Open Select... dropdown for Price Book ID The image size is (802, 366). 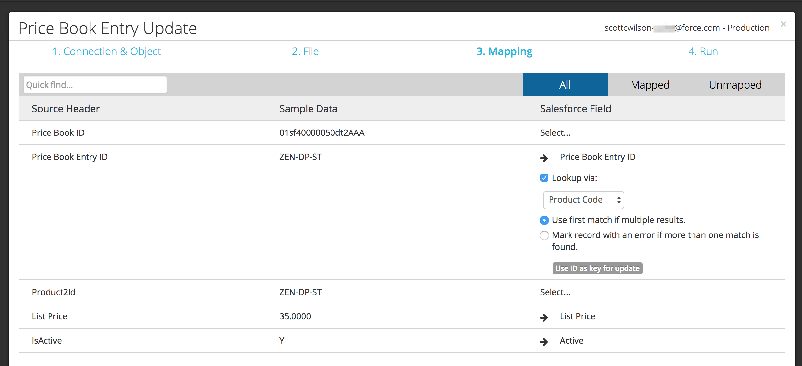pyautogui.click(x=555, y=133)
